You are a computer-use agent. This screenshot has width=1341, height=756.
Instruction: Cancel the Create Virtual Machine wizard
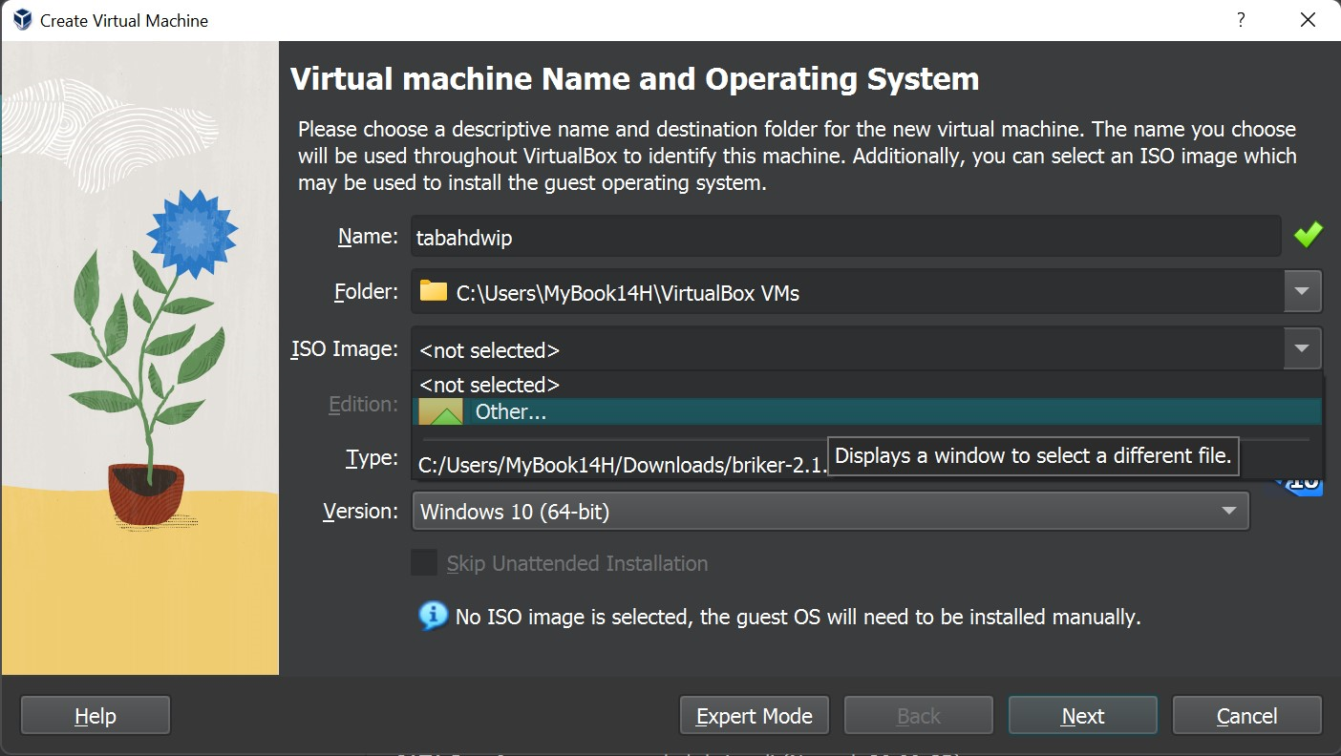(1247, 716)
